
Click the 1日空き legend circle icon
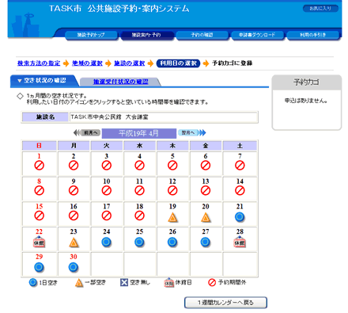(x=33, y=283)
